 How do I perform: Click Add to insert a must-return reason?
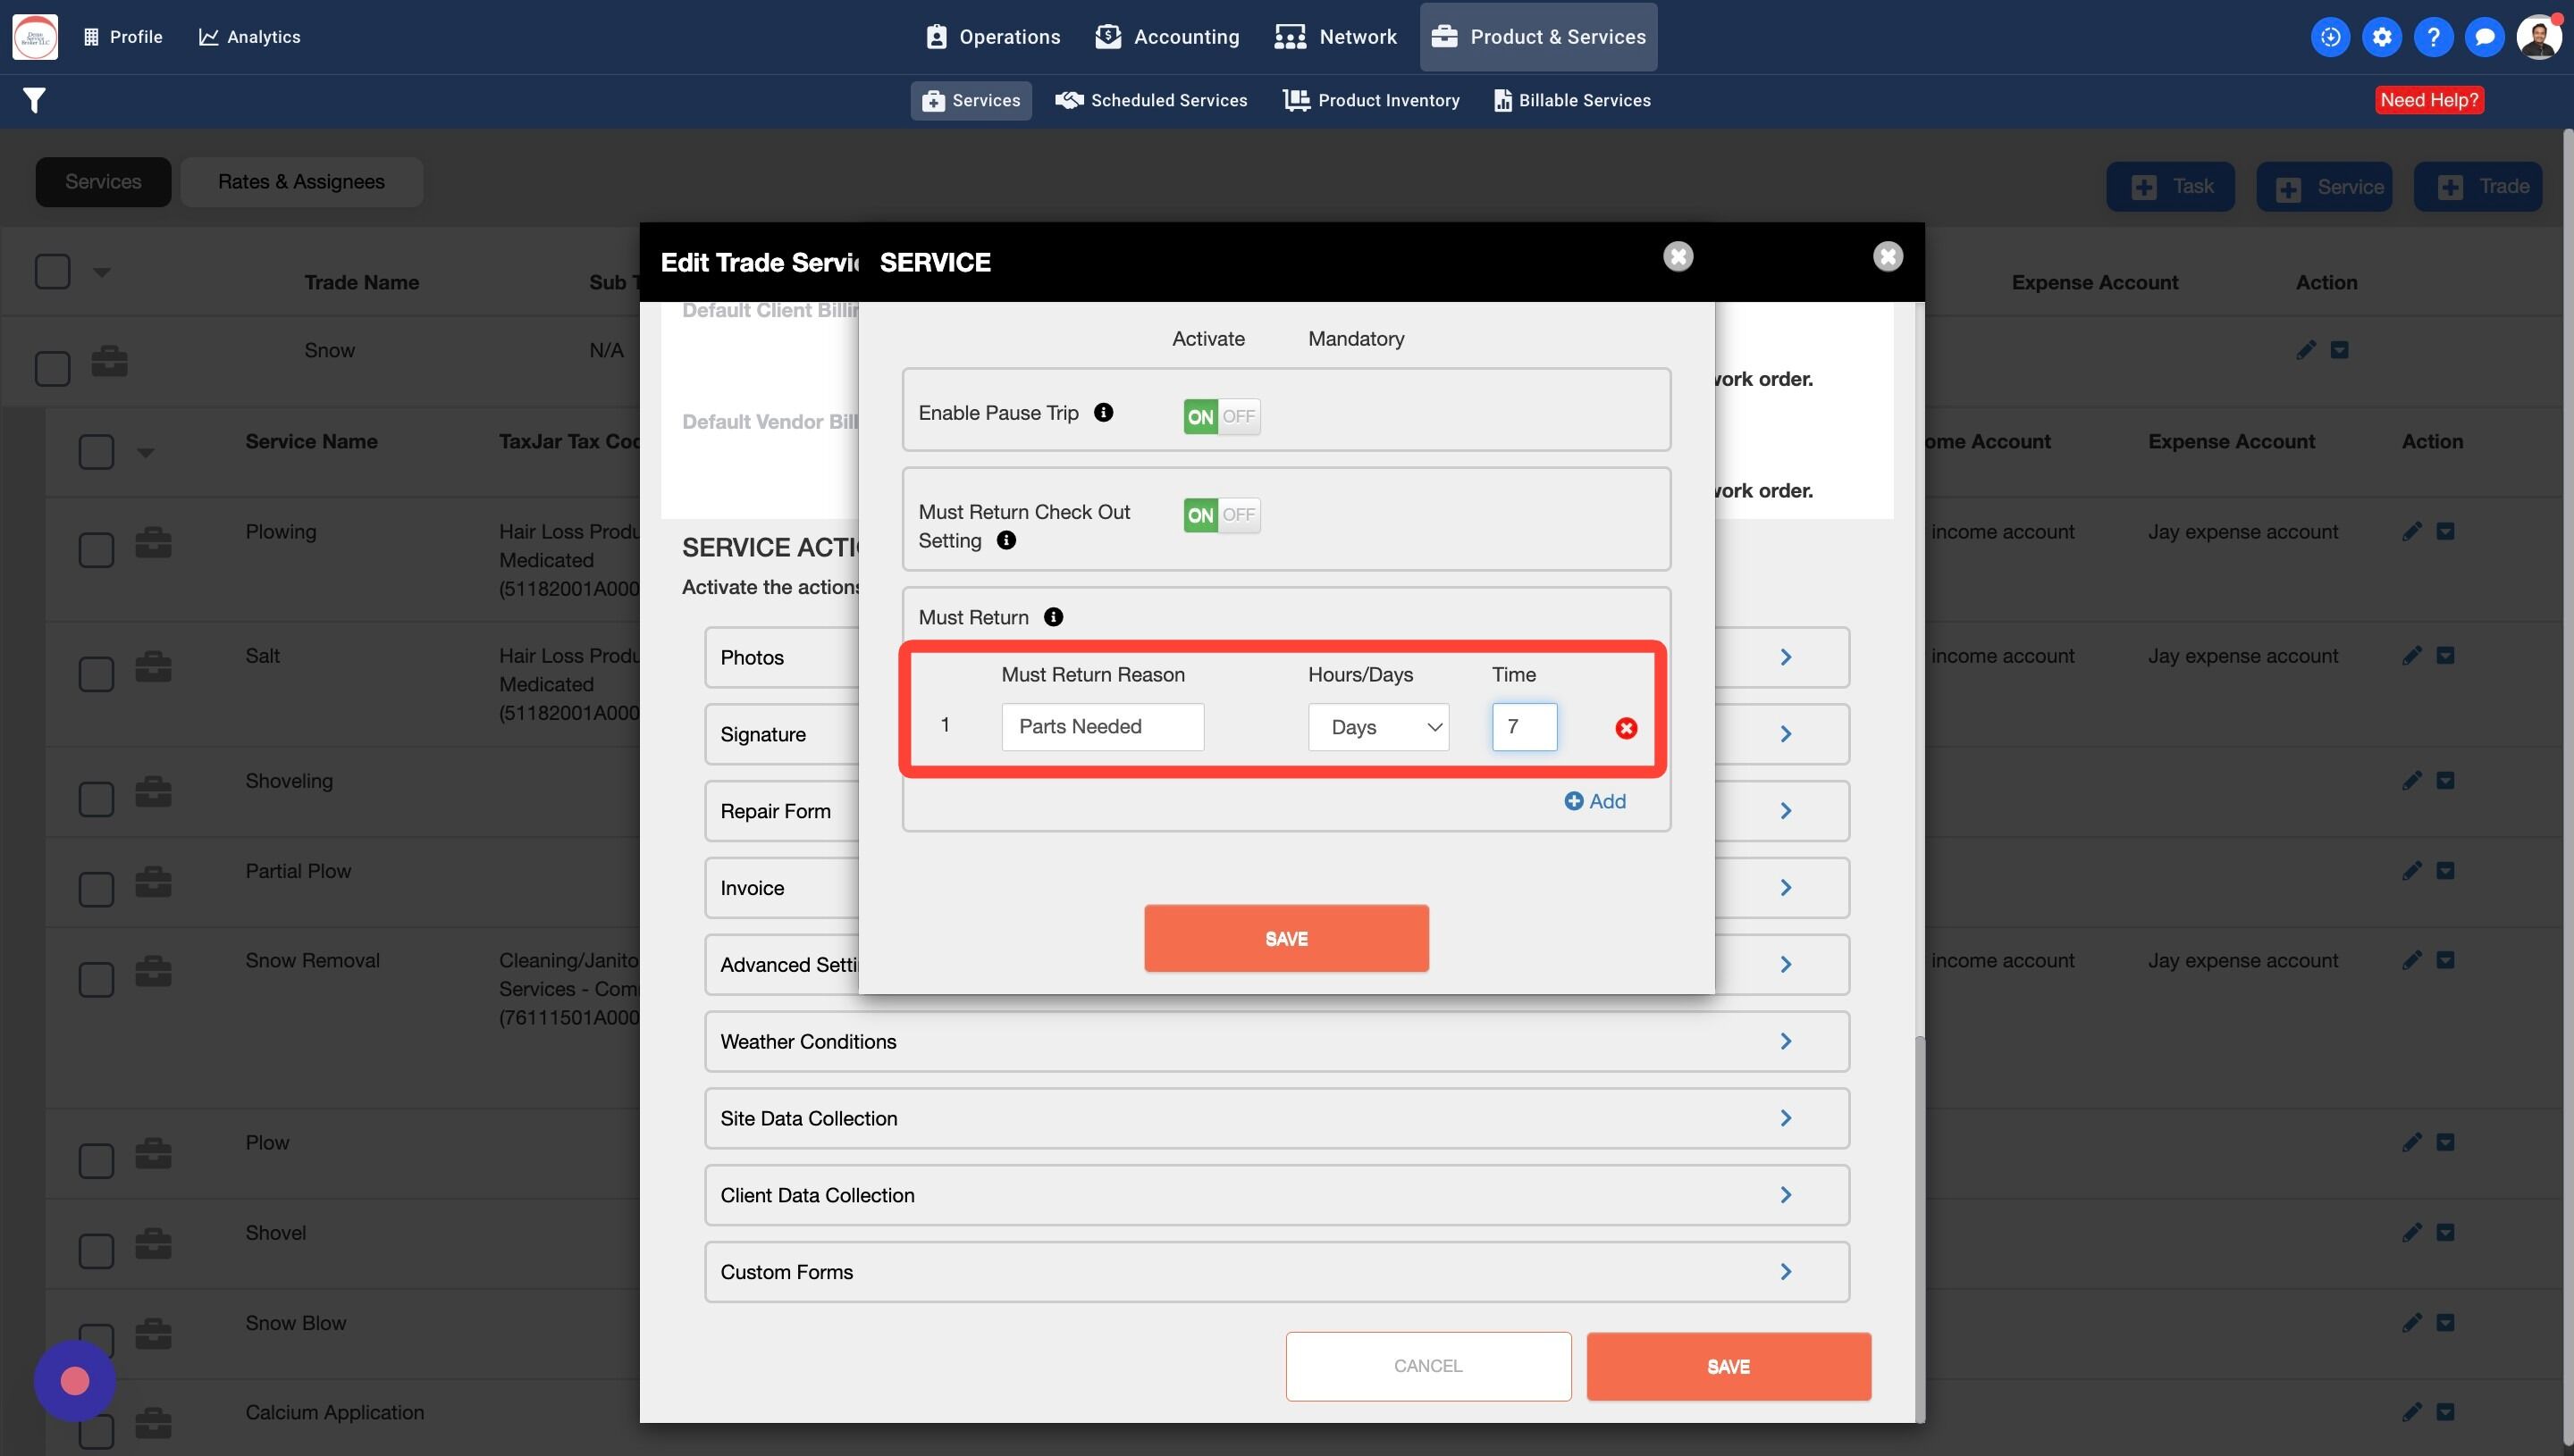click(1594, 801)
